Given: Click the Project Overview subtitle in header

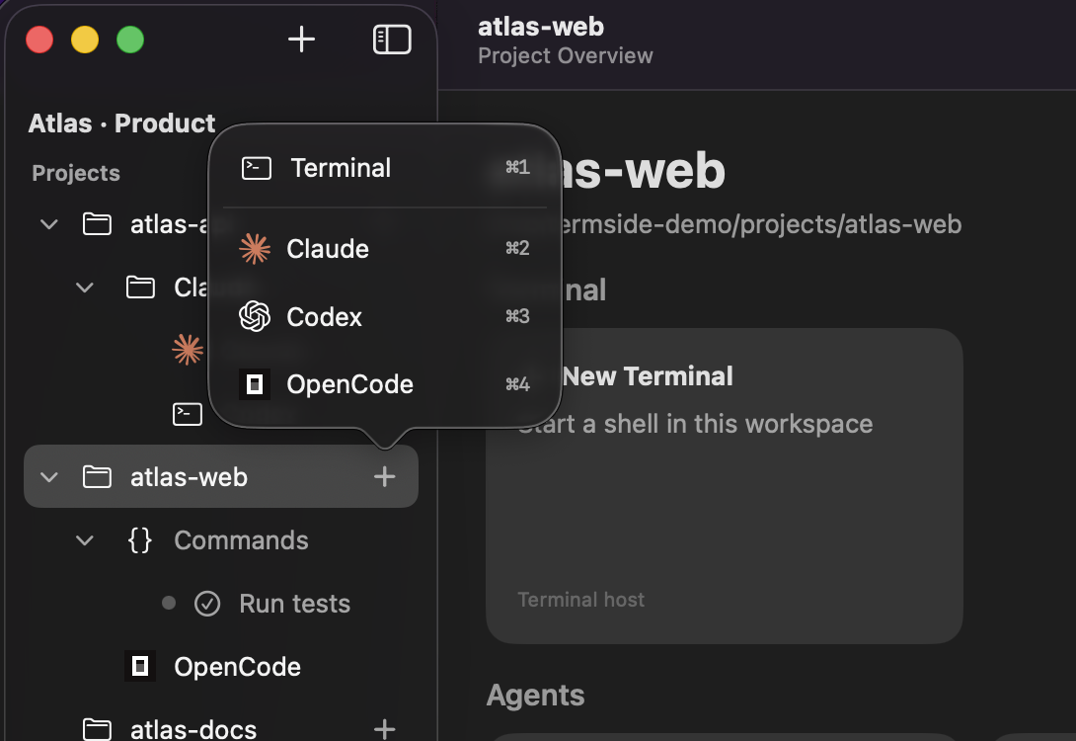Looking at the screenshot, I should click(566, 55).
